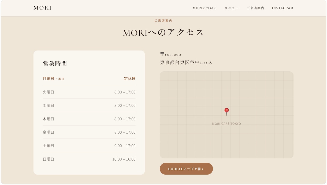The image size is (327, 185).
Task: Click the 9:00 – 17:00 Saturday hours
Action: 125,146
